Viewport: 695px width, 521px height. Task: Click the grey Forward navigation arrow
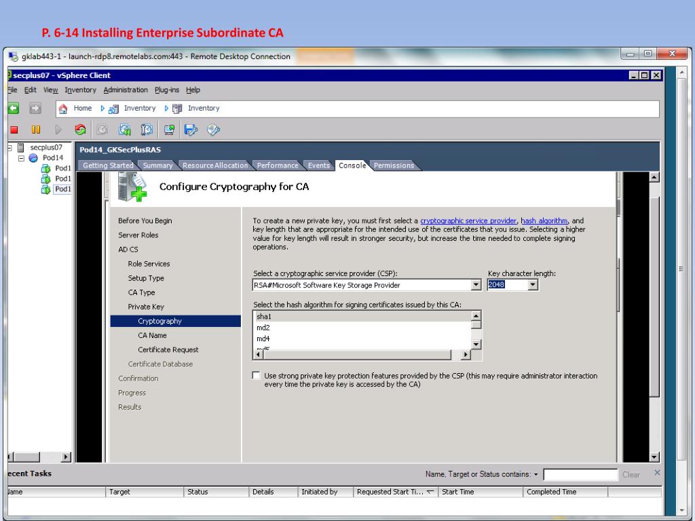(x=35, y=108)
